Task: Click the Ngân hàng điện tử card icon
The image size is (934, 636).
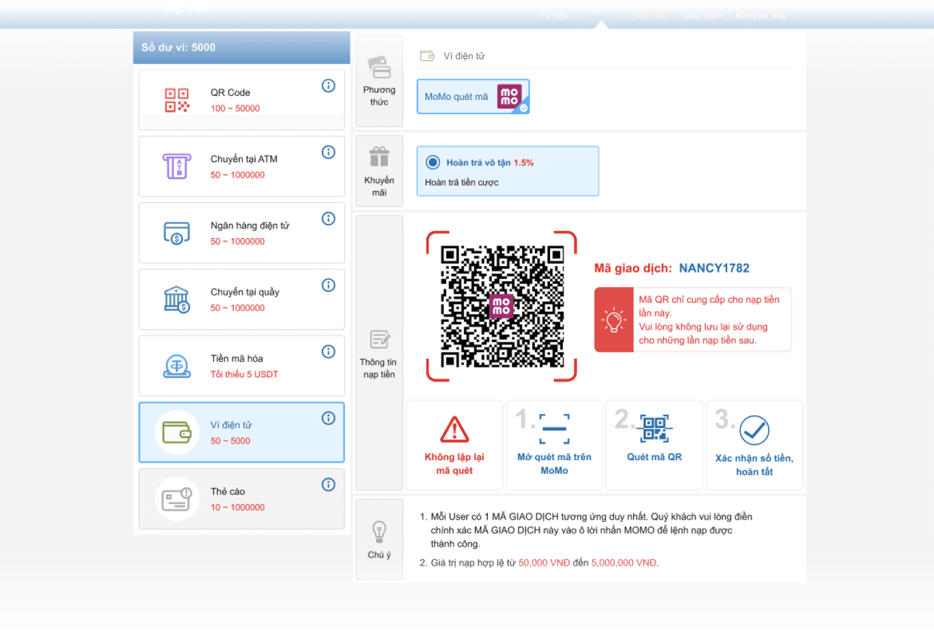Action: pyautogui.click(x=176, y=233)
